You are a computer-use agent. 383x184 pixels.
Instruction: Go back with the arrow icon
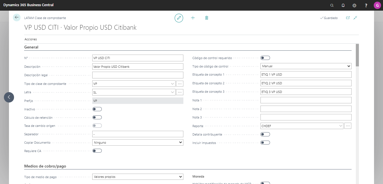click(x=17, y=17)
